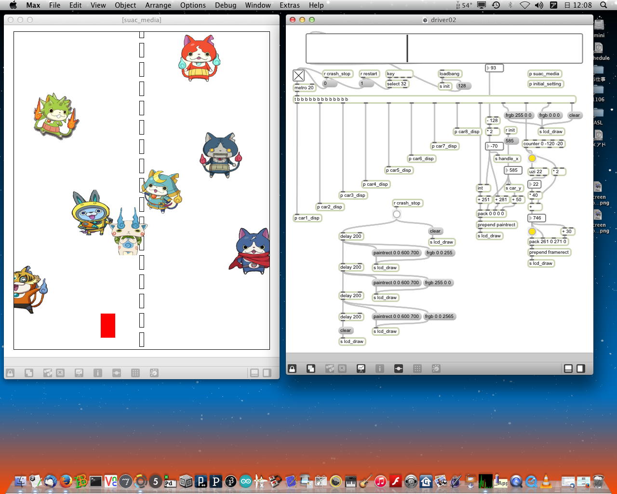This screenshot has width=617, height=494.
Task: Open the Options menu
Action: [193, 5]
